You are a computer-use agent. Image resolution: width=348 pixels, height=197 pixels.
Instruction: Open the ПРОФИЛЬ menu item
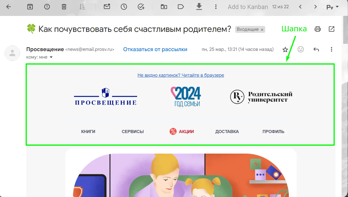point(273,132)
